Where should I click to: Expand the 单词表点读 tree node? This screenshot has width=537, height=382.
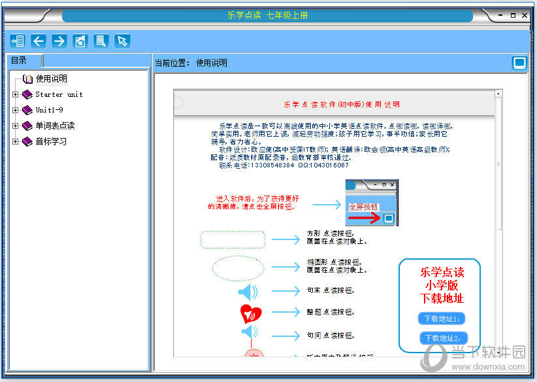click(x=15, y=126)
